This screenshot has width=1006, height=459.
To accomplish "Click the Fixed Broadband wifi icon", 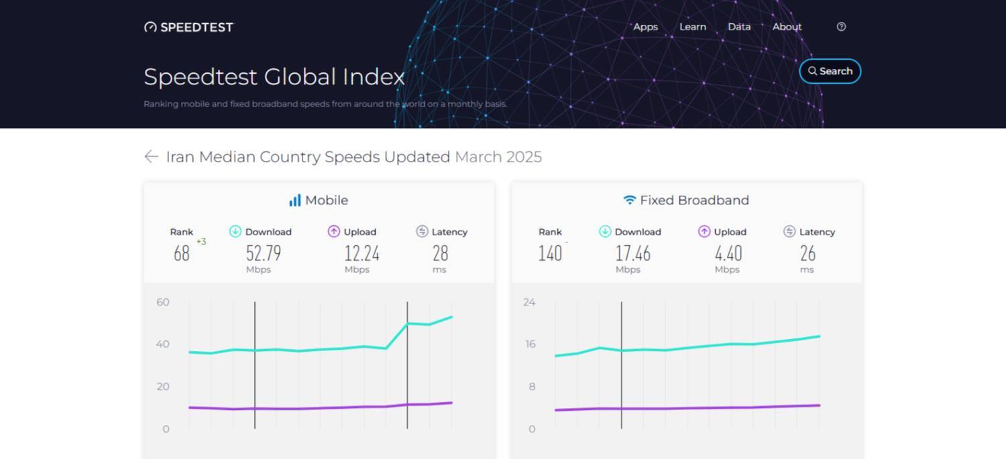I will coord(629,200).
